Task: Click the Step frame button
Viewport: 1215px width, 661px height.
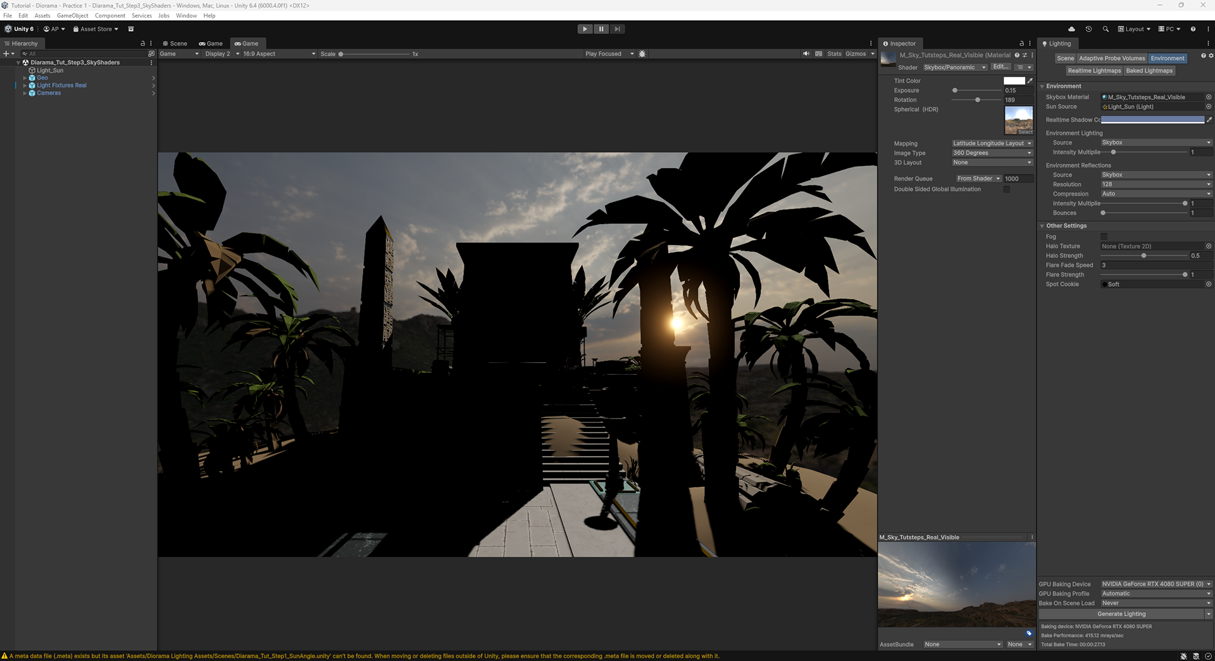Action: pyautogui.click(x=618, y=29)
